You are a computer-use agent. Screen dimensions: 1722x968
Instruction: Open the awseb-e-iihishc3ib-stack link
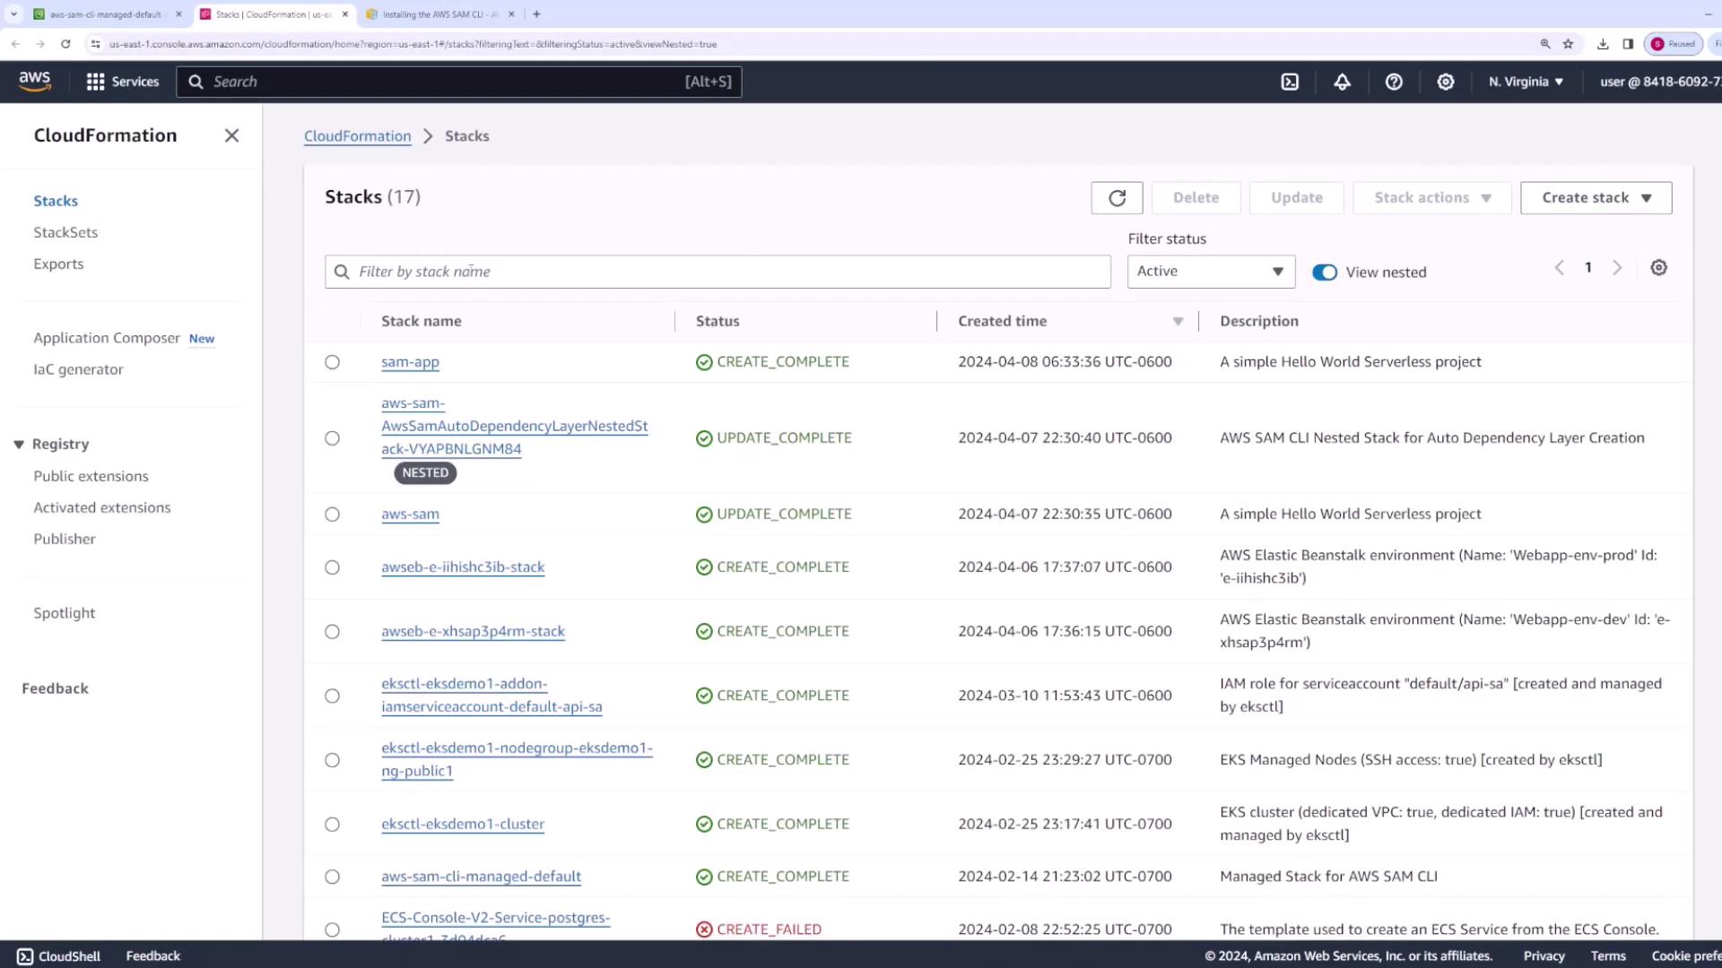coord(463,567)
